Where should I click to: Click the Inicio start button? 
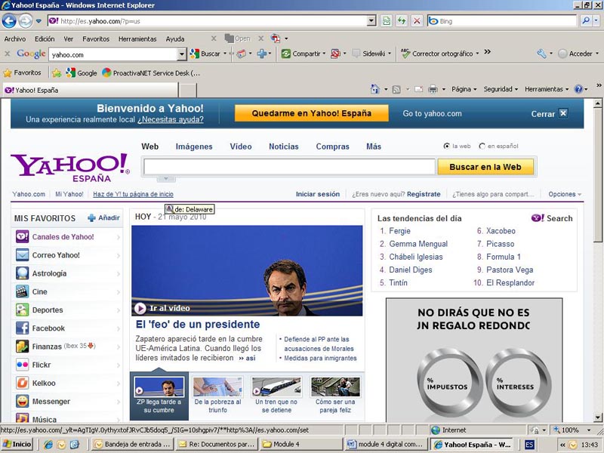[x=17, y=444]
